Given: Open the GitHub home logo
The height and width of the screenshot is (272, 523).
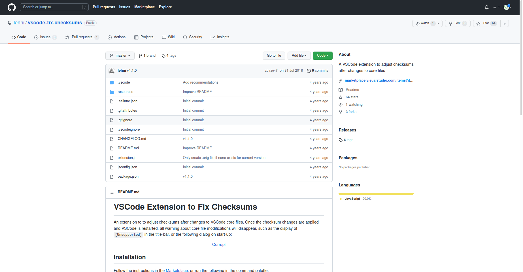Looking at the screenshot, I should pyautogui.click(x=12, y=7).
